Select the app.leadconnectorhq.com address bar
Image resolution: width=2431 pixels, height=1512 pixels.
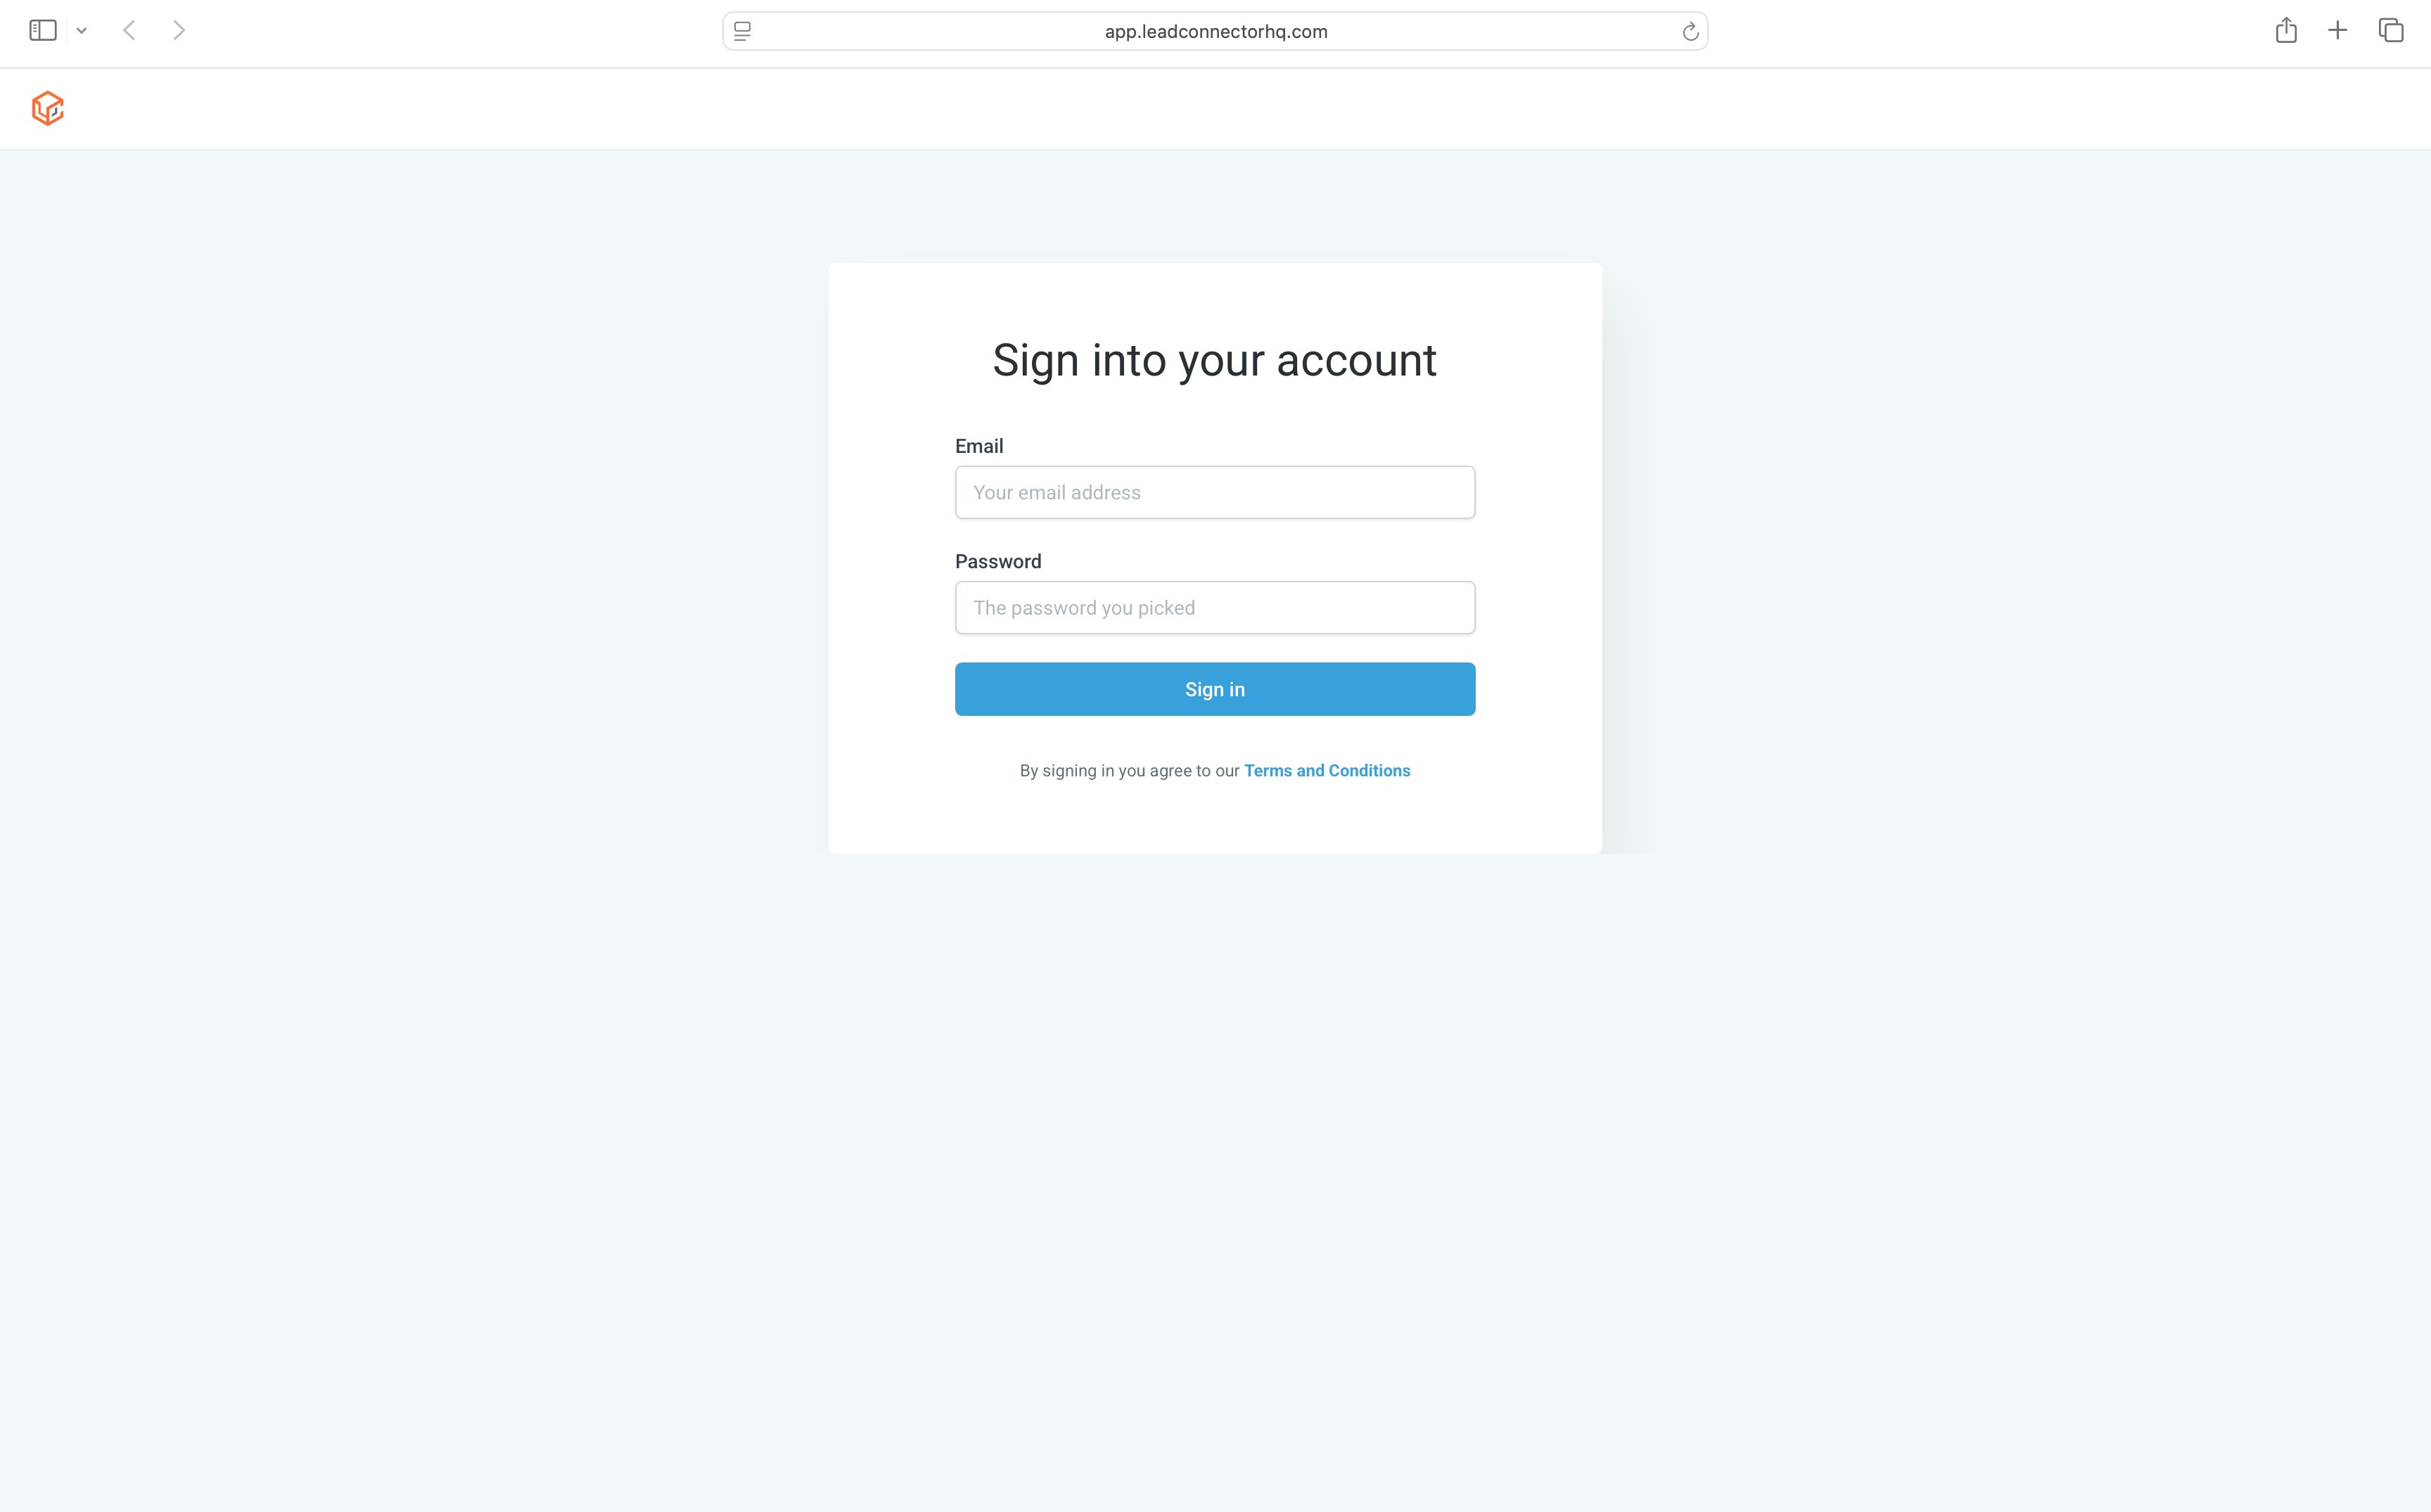(1215, 31)
